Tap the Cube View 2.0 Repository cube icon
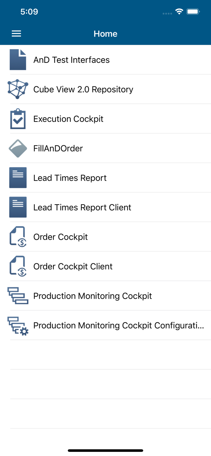The image size is (211, 456). [x=18, y=89]
